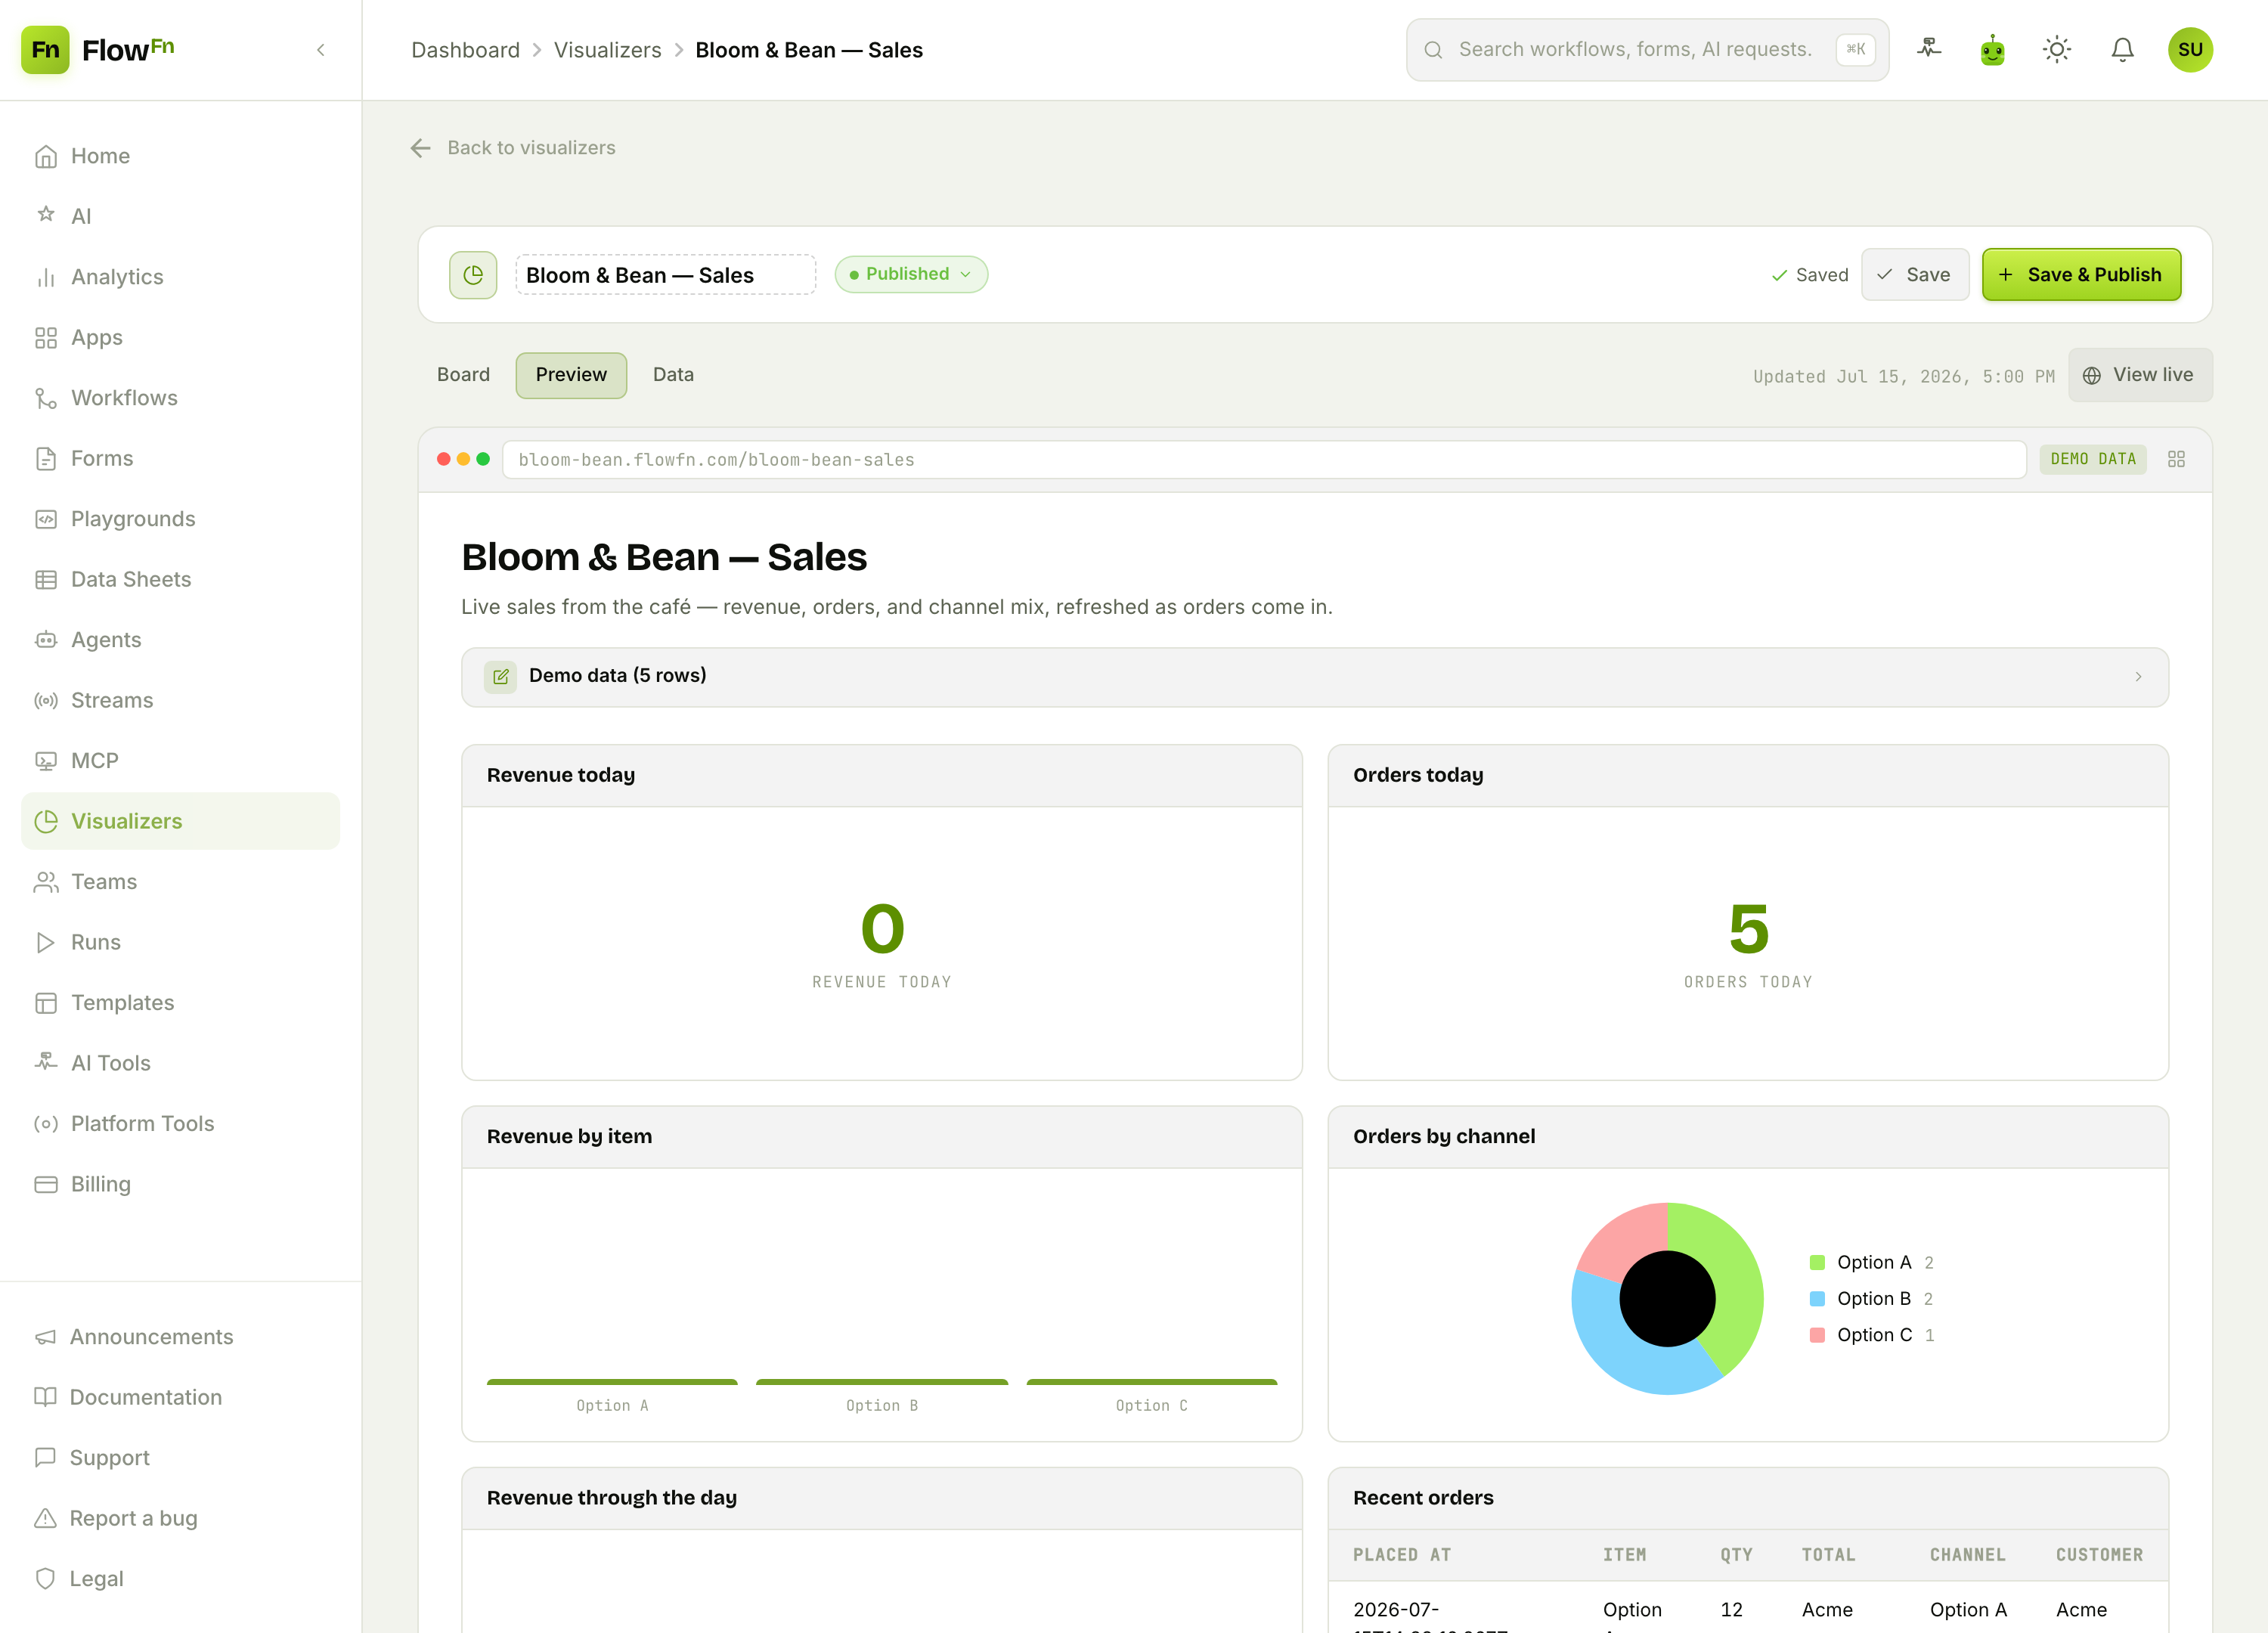This screenshot has width=2268, height=1633.
Task: Click the DEMO DATA badge
Action: click(2093, 459)
